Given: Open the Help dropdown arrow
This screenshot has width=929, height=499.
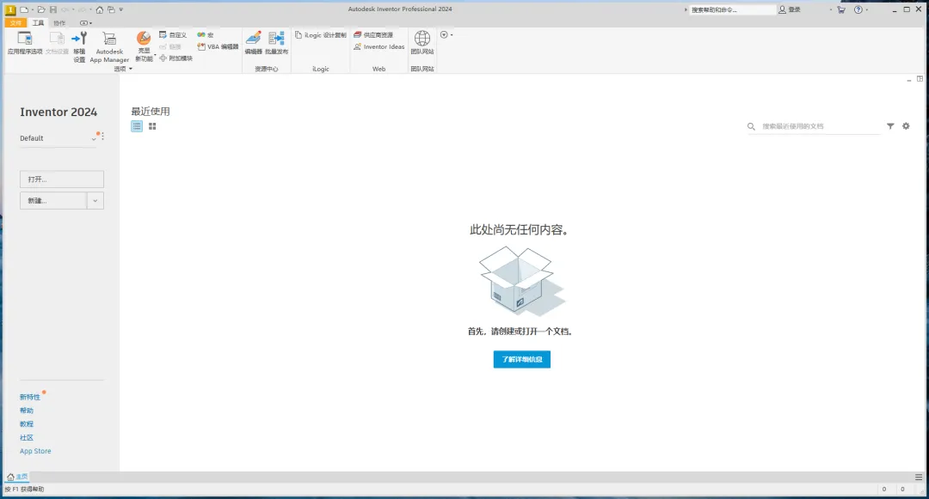Looking at the screenshot, I should (x=867, y=9).
